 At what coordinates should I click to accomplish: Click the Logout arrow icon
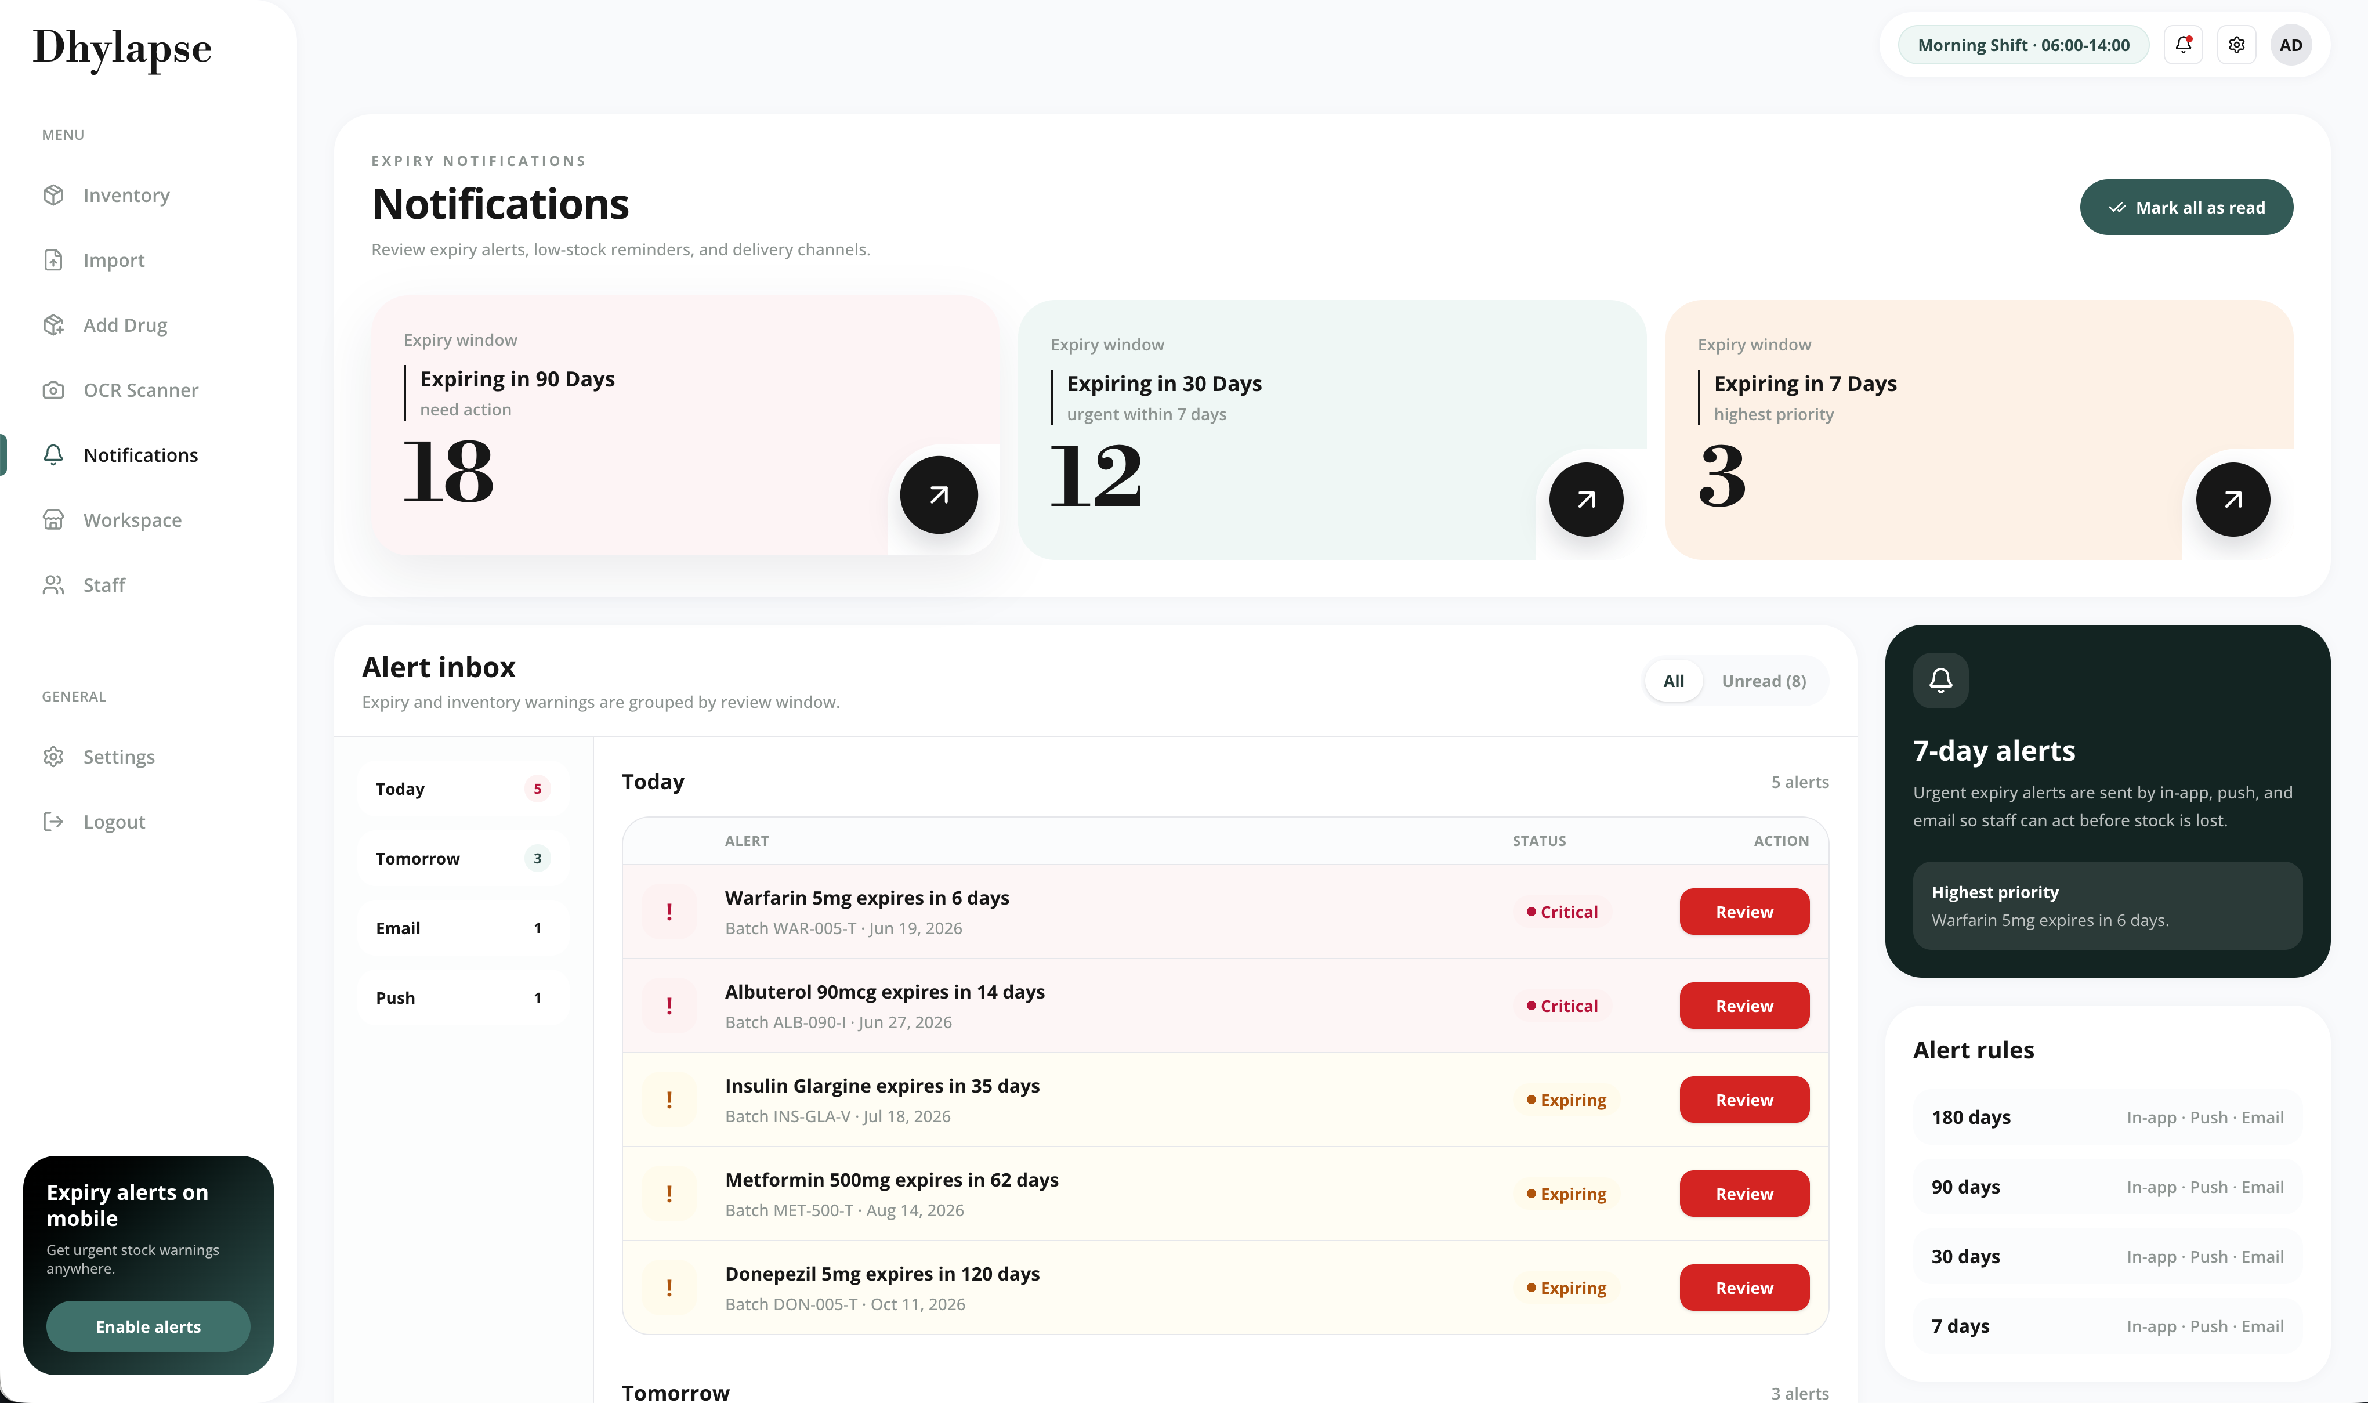(x=54, y=822)
